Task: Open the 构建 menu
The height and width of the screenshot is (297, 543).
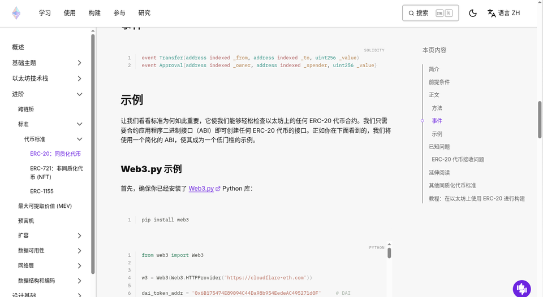Action: click(x=94, y=13)
